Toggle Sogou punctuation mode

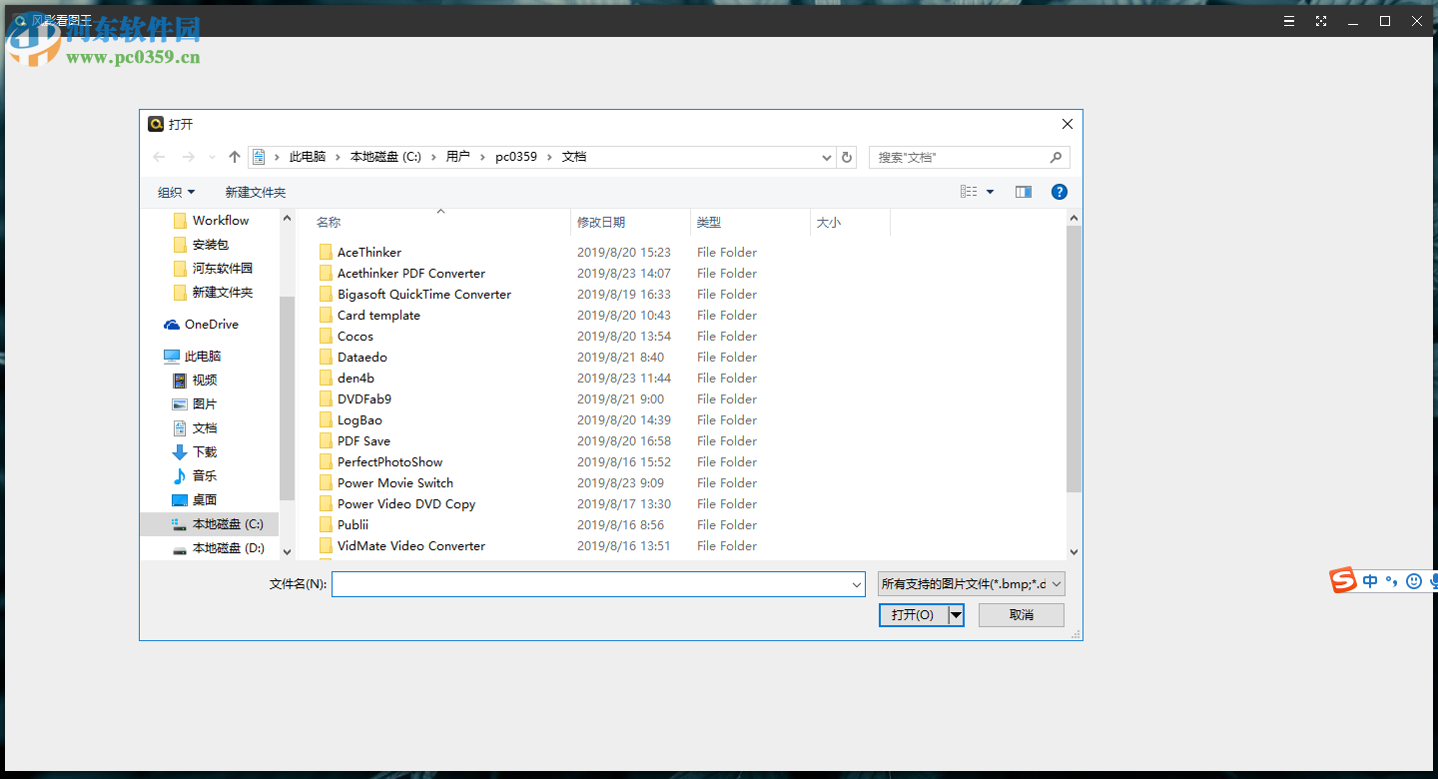click(1392, 580)
